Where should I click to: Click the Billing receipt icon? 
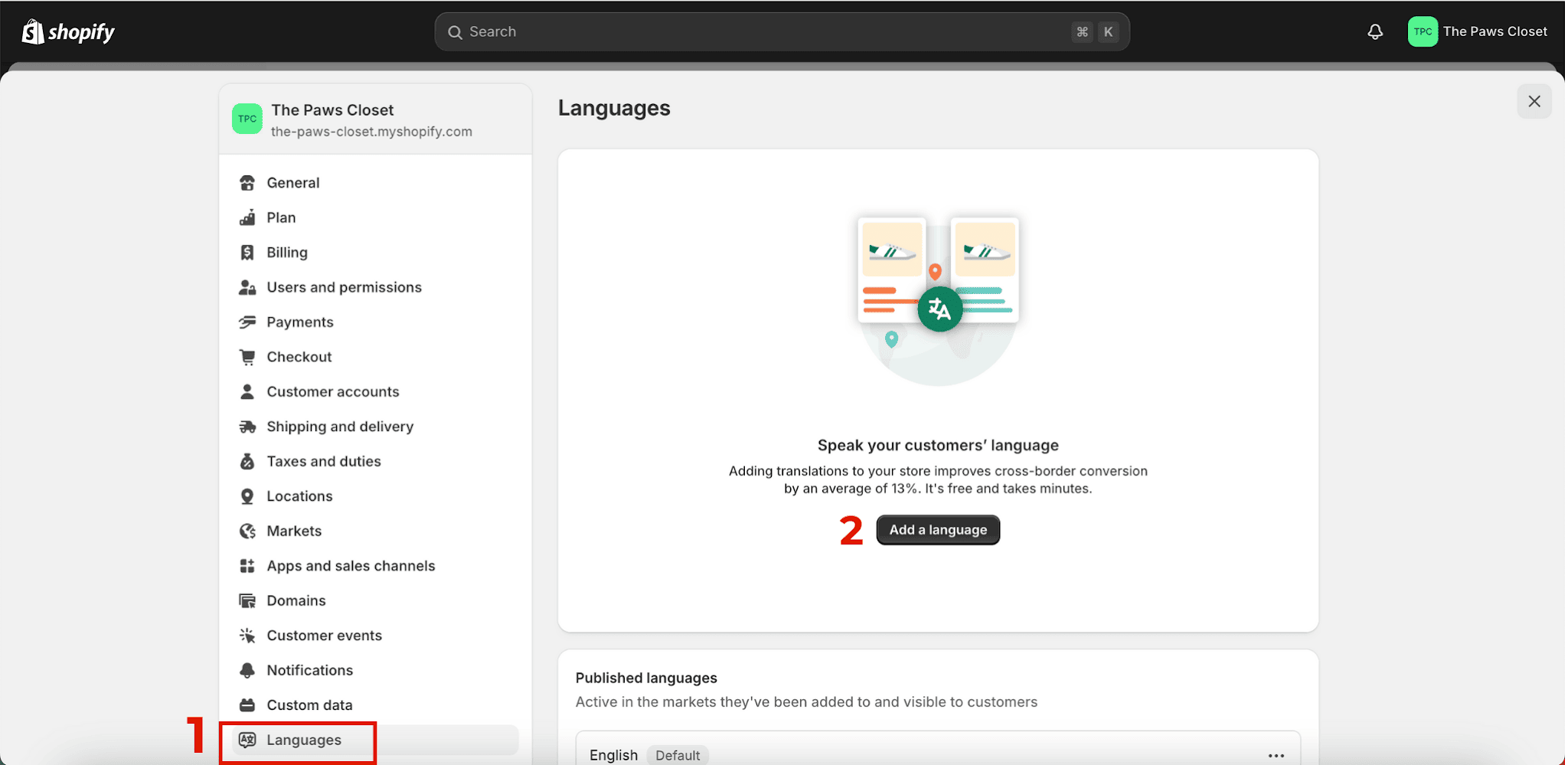point(247,253)
